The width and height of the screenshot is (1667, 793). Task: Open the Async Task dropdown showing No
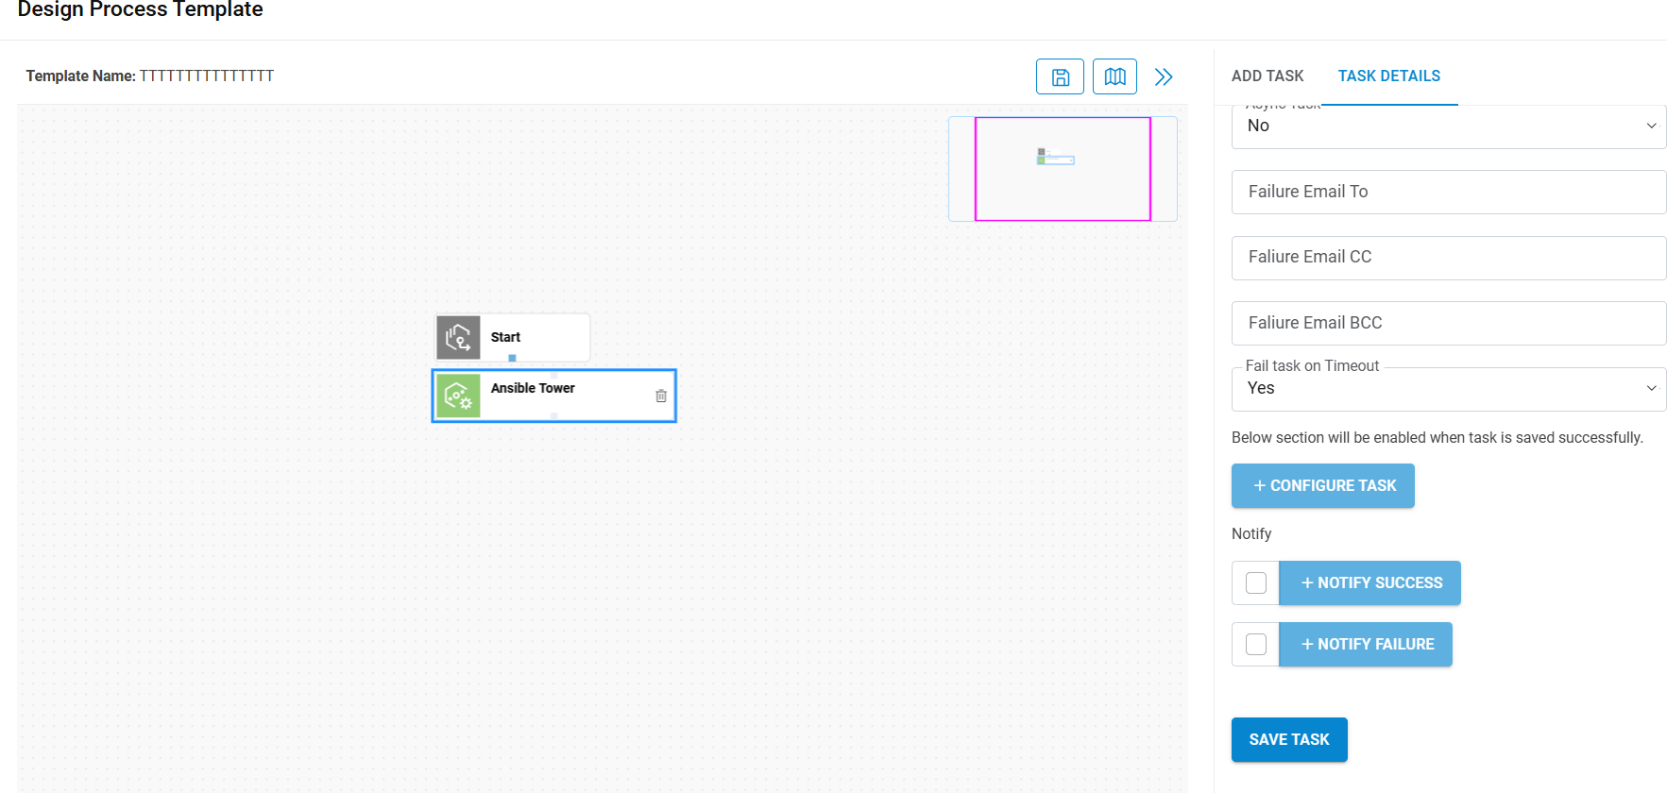click(x=1448, y=127)
